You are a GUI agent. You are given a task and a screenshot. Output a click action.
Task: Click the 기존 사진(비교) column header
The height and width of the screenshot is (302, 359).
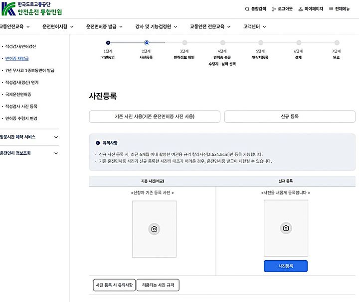pos(153,181)
